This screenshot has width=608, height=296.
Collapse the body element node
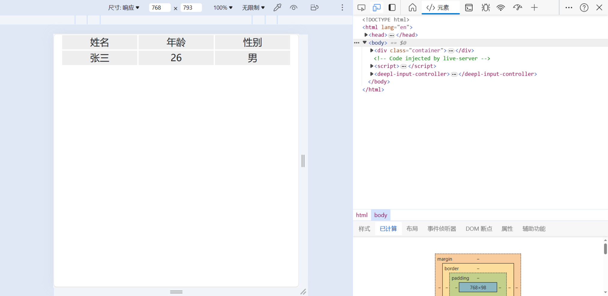click(364, 43)
